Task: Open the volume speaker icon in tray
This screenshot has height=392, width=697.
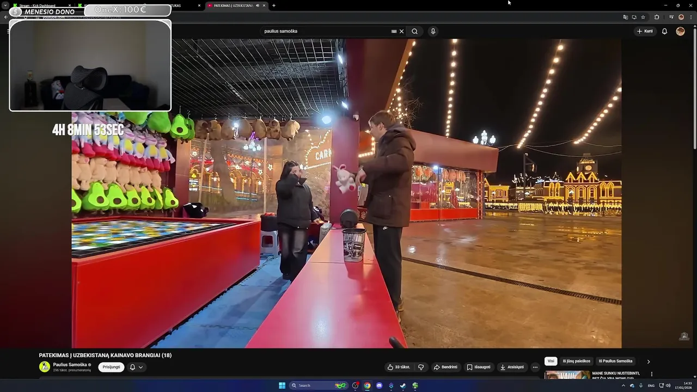Action: click(x=668, y=385)
